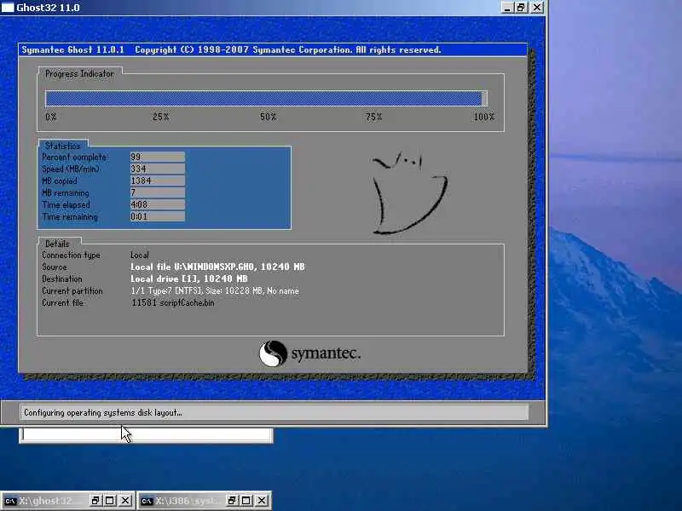The width and height of the screenshot is (682, 511).
Task: Click the Percent complete value 99
Action: 158,157
